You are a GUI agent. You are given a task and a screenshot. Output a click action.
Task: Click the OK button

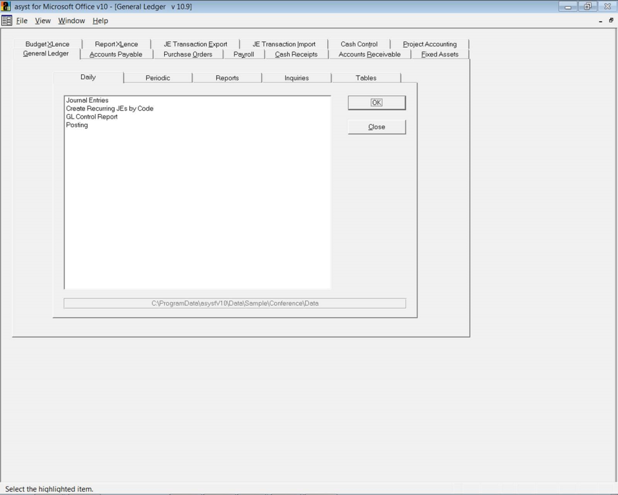tap(377, 102)
